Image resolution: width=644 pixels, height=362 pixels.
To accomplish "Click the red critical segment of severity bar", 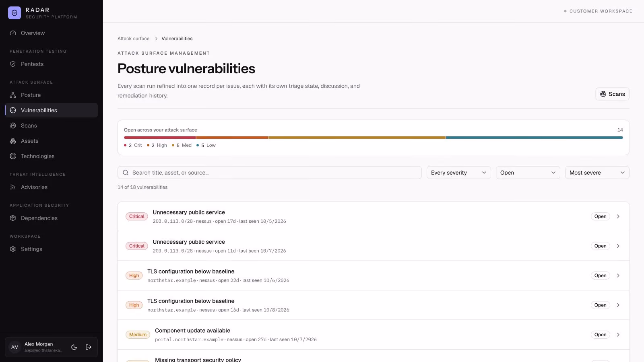I will coord(160,138).
